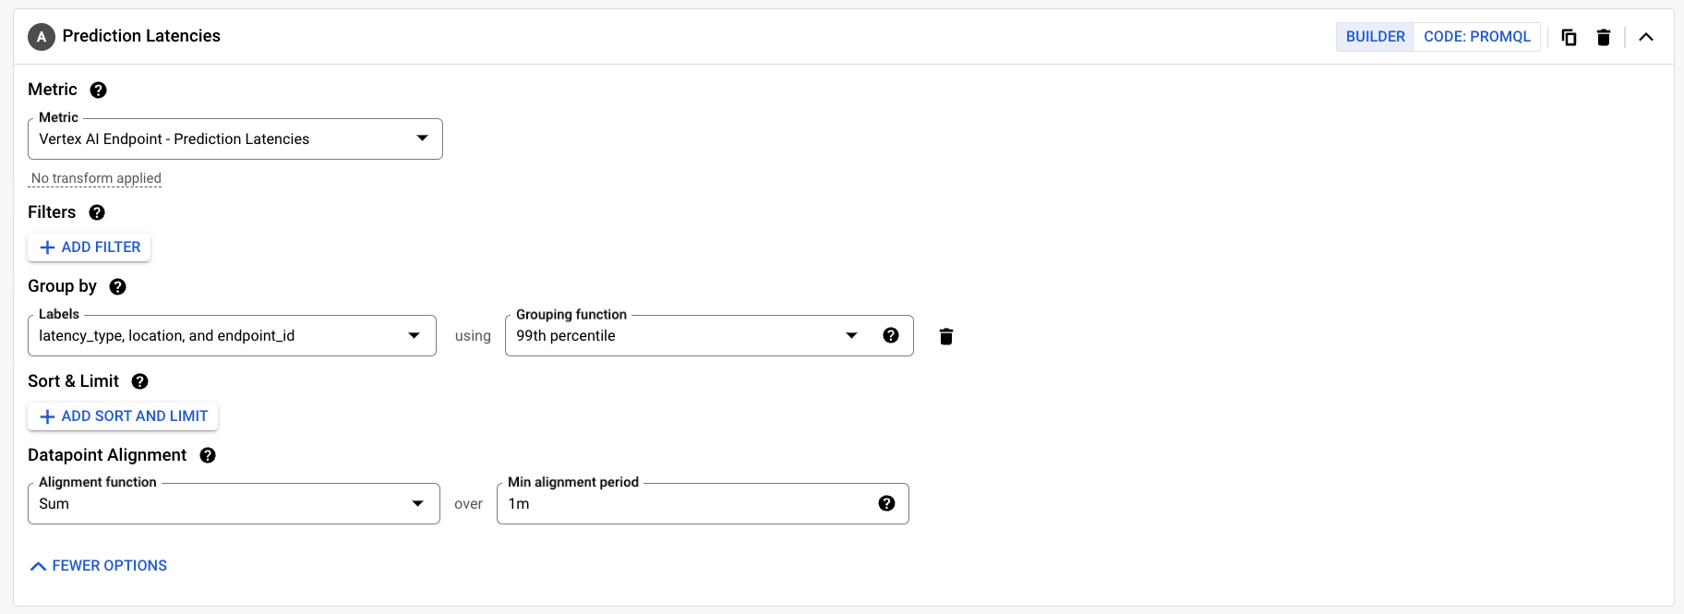This screenshot has height=614, width=1684.
Task: Show help for Filters
Action: (97, 212)
